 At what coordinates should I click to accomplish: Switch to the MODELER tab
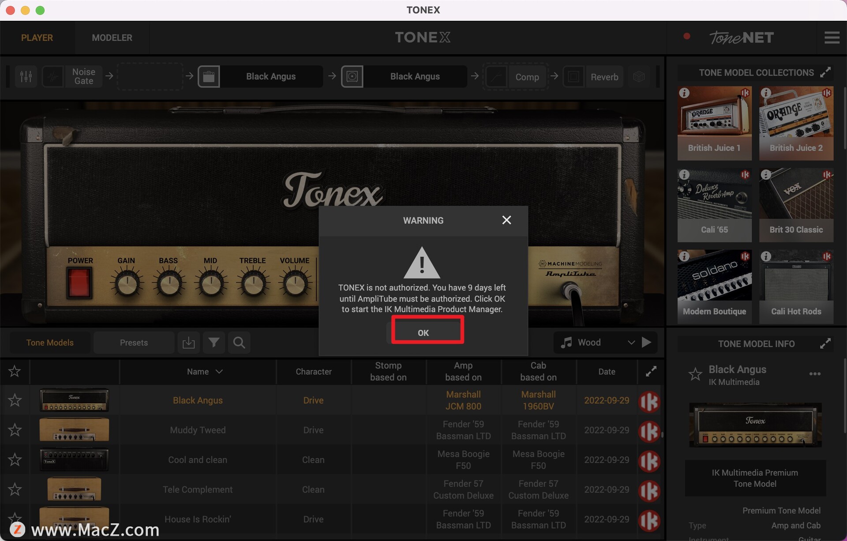(112, 38)
